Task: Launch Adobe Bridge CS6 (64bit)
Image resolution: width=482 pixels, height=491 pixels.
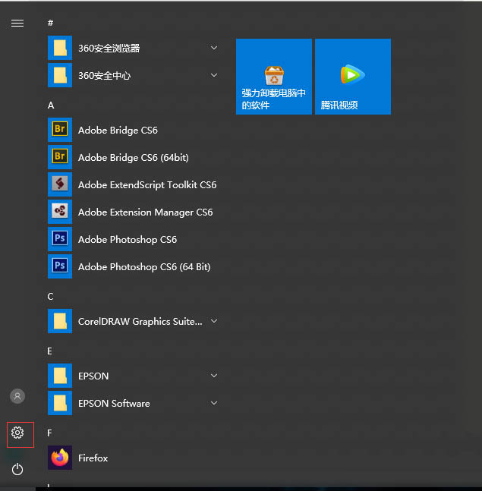Action: pyautogui.click(x=133, y=157)
